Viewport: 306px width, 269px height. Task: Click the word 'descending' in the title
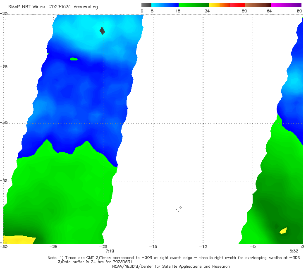(86, 7)
